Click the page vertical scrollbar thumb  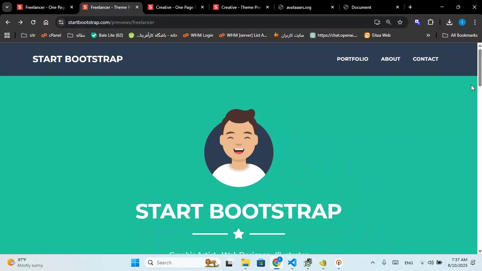(x=480, y=67)
